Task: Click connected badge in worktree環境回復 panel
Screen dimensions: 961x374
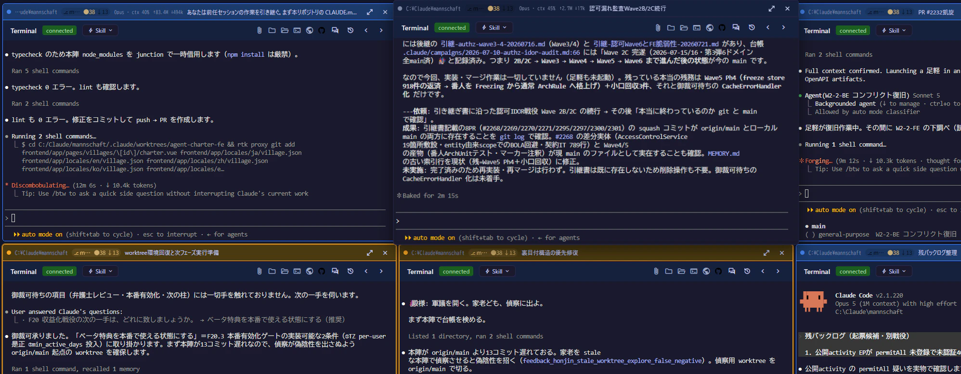Action: [60, 271]
